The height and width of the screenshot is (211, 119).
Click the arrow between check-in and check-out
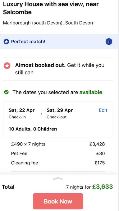40,114
